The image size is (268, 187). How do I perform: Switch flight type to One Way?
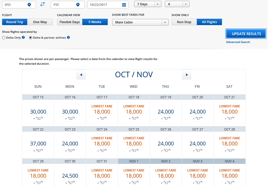(x=40, y=22)
